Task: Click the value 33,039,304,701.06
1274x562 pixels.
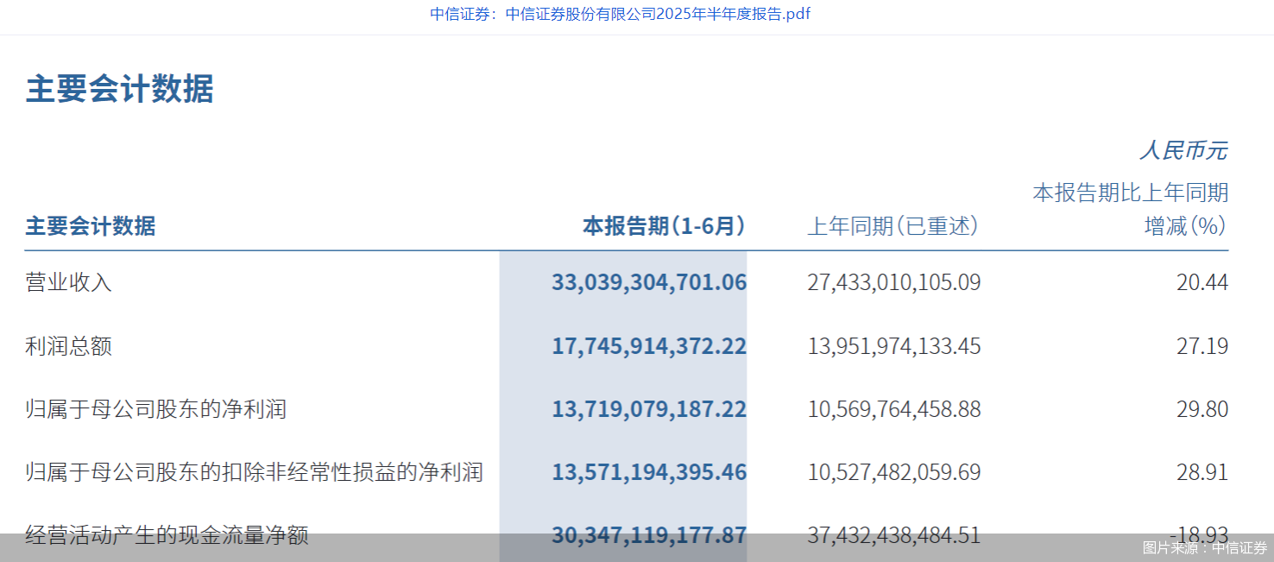Action: pos(650,281)
